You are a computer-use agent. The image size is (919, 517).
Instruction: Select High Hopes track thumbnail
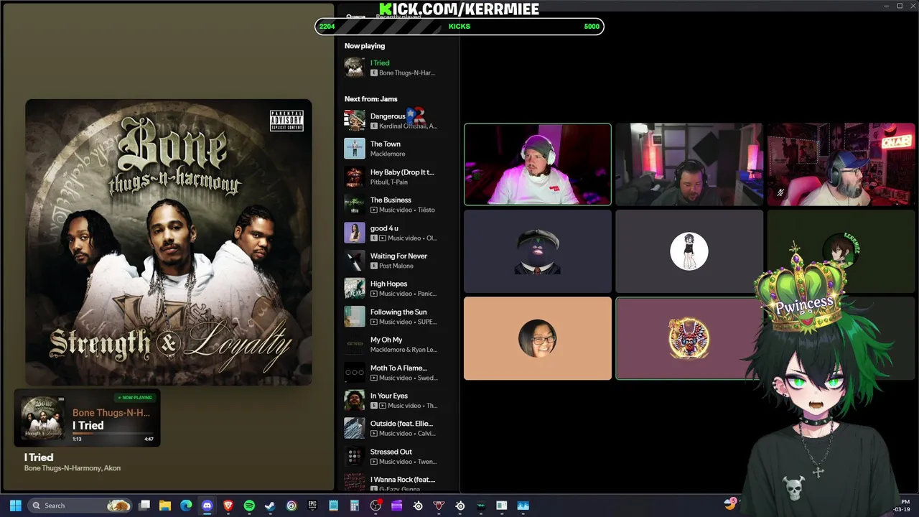[354, 289]
